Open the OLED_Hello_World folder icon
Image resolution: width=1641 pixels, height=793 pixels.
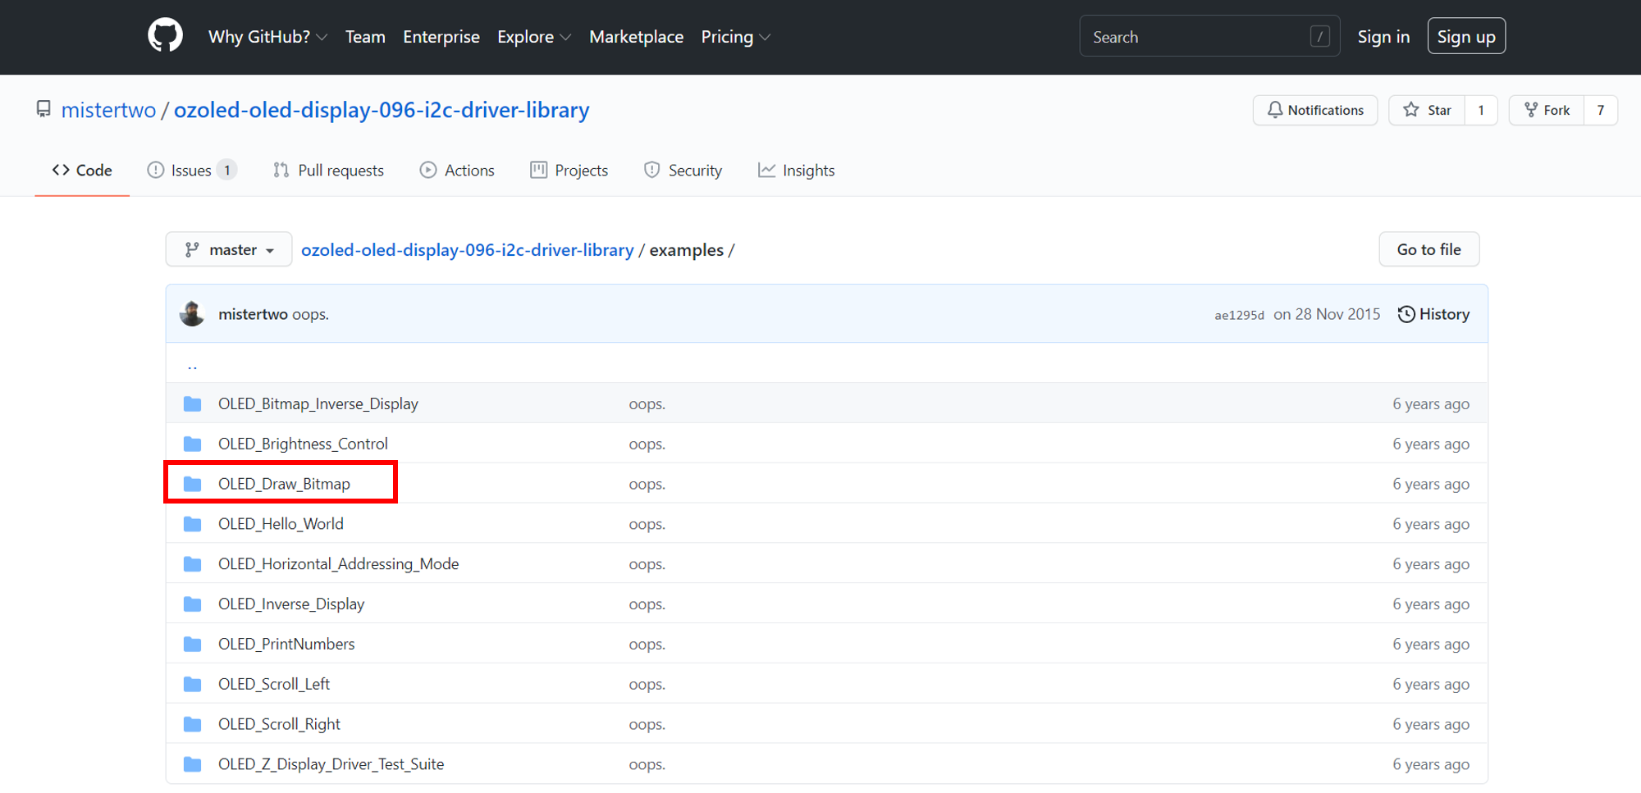pos(193,524)
